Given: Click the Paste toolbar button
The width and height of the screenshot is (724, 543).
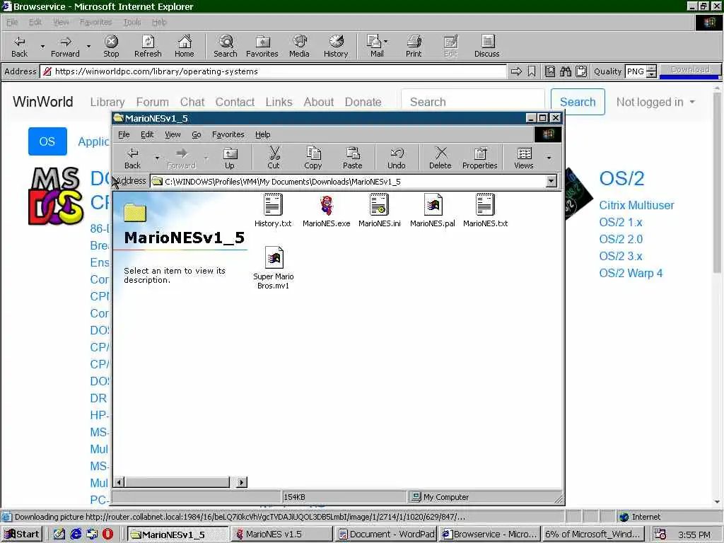Looking at the screenshot, I should [x=352, y=158].
